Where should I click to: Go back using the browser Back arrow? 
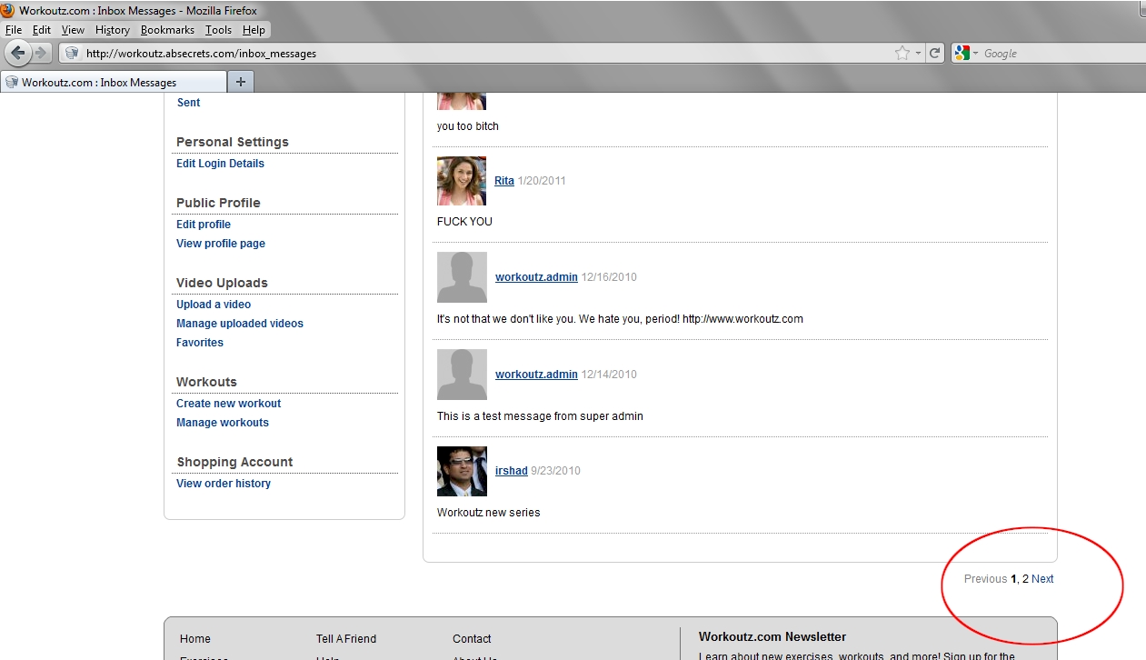click(17, 53)
